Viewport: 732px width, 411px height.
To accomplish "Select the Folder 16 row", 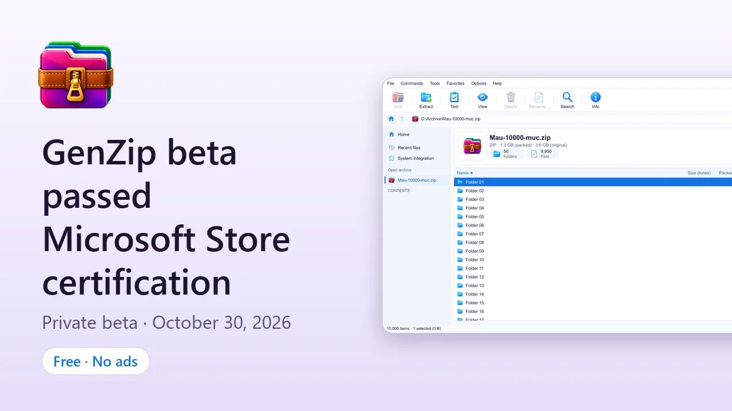I will click(x=593, y=312).
